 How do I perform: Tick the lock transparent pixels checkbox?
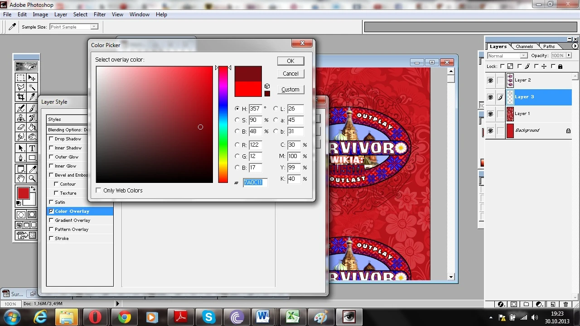503,67
